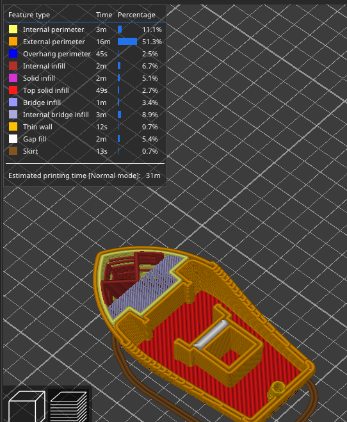Image resolution: width=347 pixels, height=422 pixels.
Task: Click the External perimeter orange color swatch
Action: click(13, 42)
